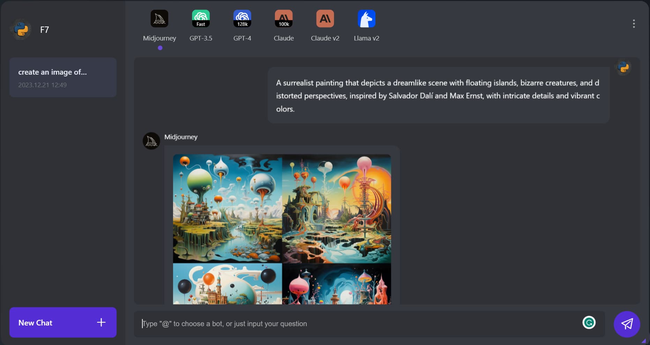Viewport: 650px width, 345px height.
Task: Choose the GPT-3.5 Fast bot icon
Action: 201,18
